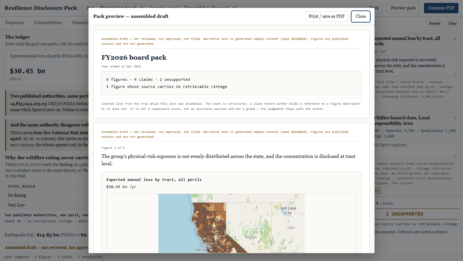The width and height of the screenshot is (463, 261).
Task: Click the 'pack composed · 6 figures' status bar
Action: click(x=53, y=257)
